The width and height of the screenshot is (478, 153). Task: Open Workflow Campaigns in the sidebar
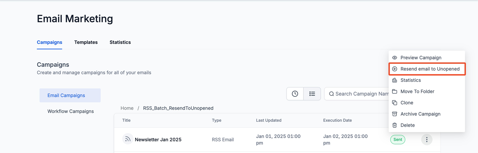(71, 111)
